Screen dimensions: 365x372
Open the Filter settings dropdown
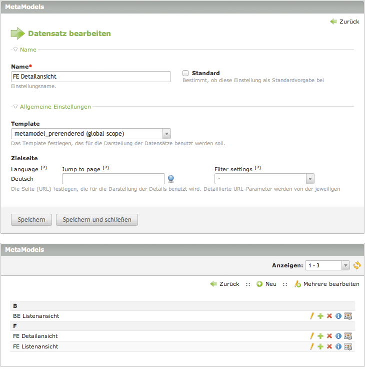264,179
